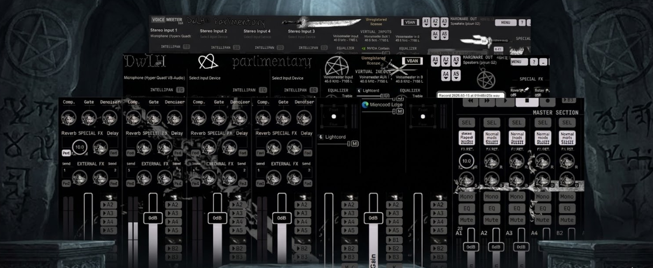Click the pan positioner dot on first virtual strip

[333, 117]
